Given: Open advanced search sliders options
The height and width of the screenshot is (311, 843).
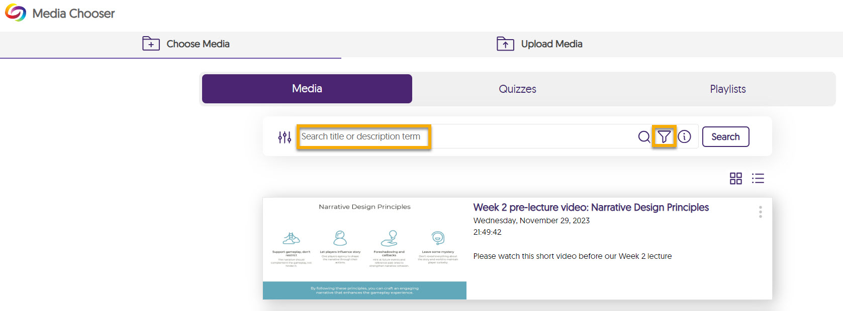Looking at the screenshot, I should point(285,137).
